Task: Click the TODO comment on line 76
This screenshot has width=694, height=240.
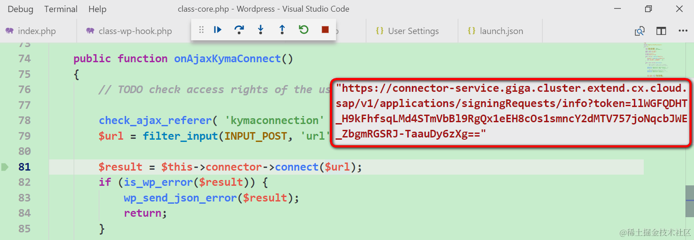Action: (x=214, y=90)
